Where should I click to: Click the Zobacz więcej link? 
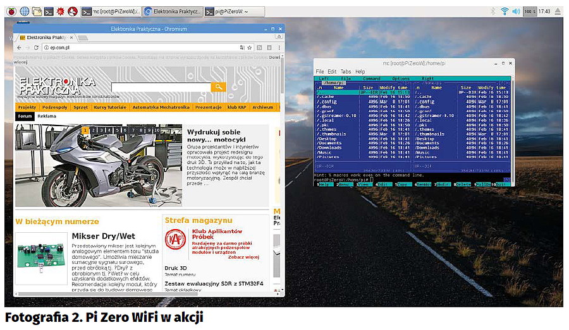(243, 257)
